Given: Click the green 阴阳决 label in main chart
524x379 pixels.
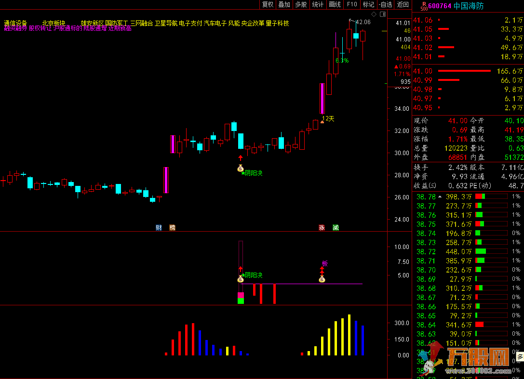Looking at the screenshot, I should pyautogui.click(x=254, y=173).
